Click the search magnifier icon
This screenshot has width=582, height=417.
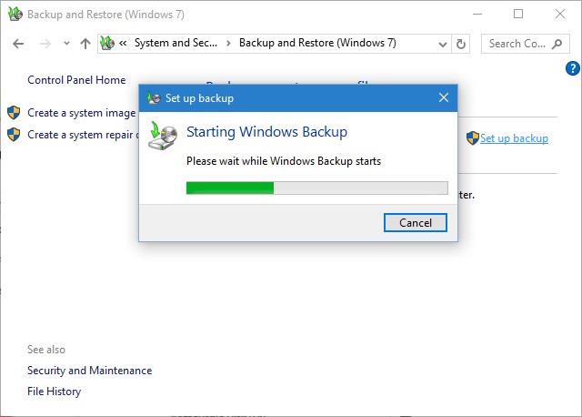(x=557, y=44)
